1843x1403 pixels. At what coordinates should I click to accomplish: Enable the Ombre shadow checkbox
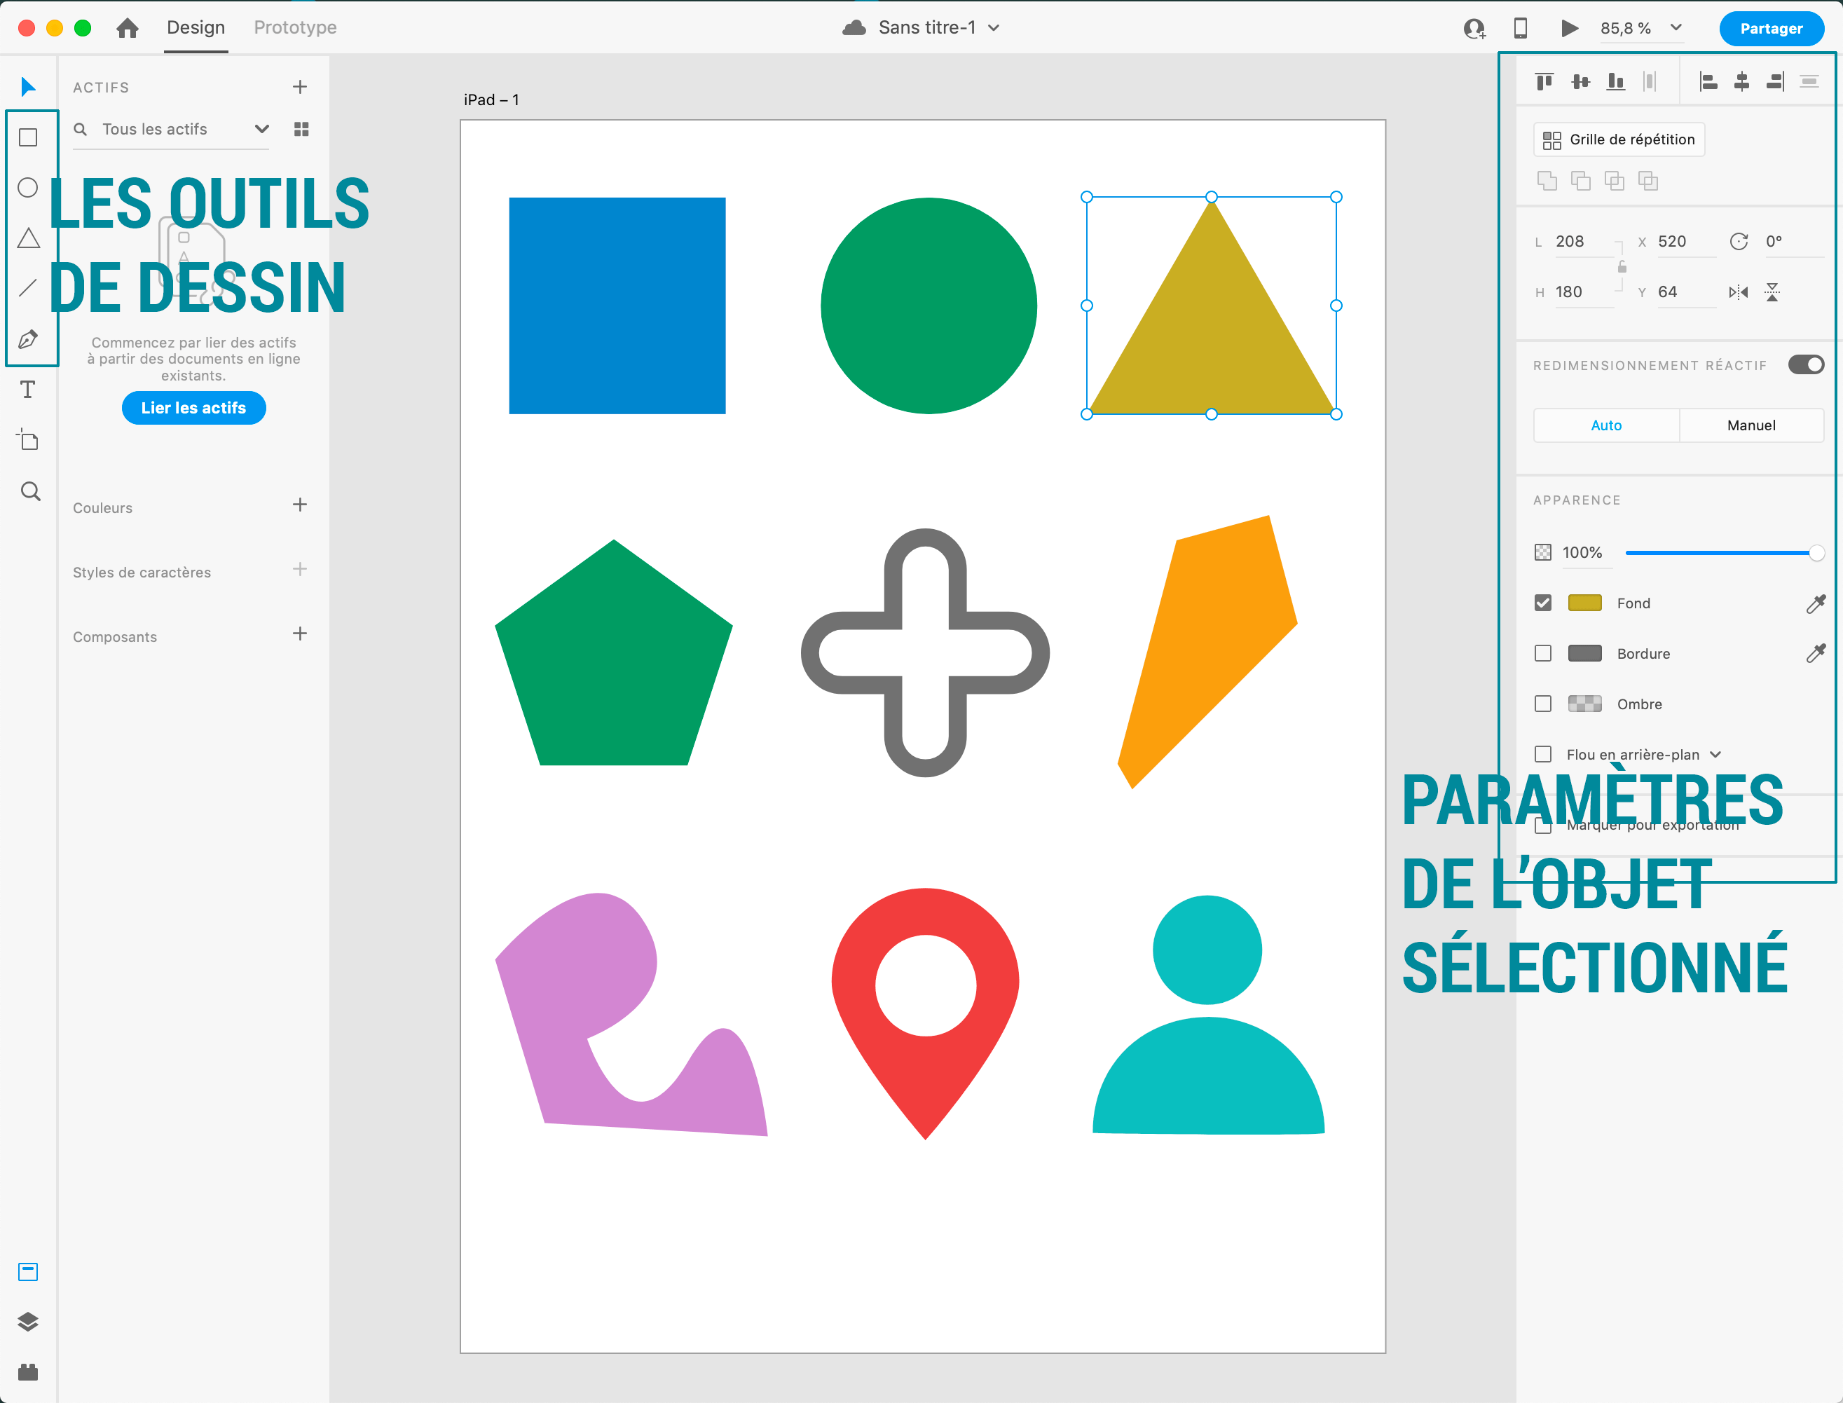(1543, 704)
